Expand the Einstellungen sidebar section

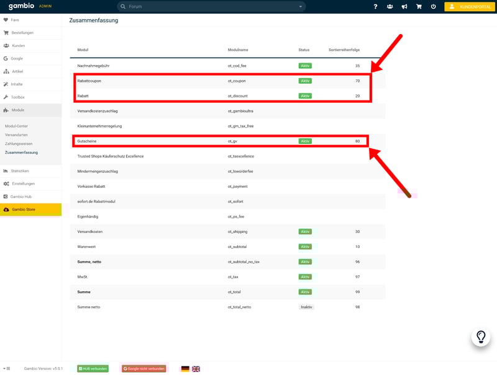pos(23,183)
